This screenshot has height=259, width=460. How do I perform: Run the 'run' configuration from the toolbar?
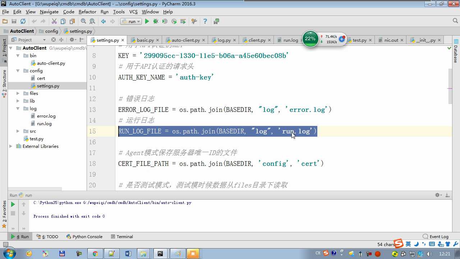(x=147, y=22)
